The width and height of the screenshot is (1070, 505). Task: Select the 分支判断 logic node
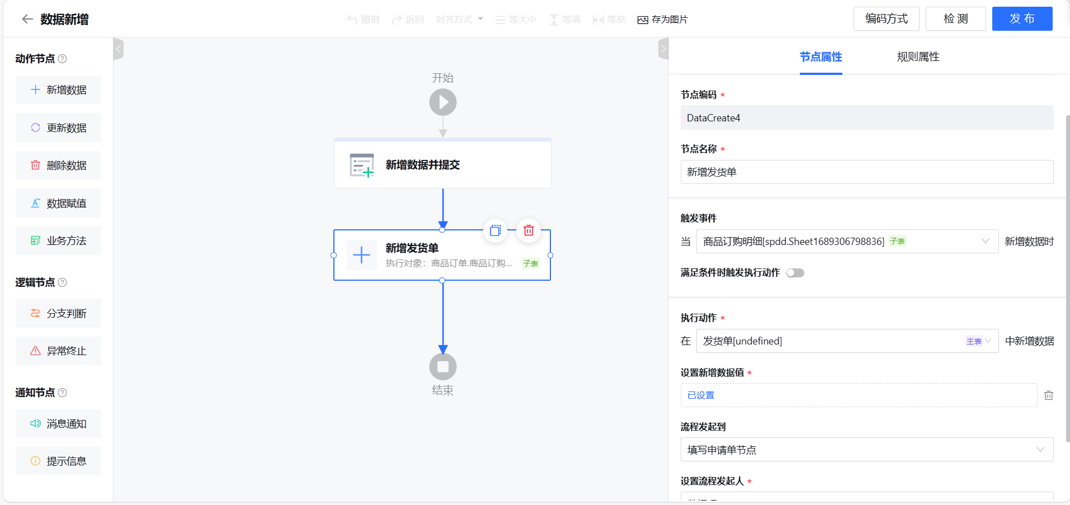tap(58, 313)
